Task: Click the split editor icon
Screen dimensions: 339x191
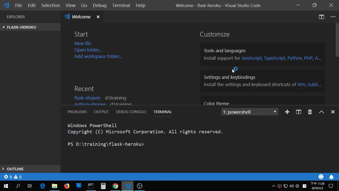Action: 321,17
